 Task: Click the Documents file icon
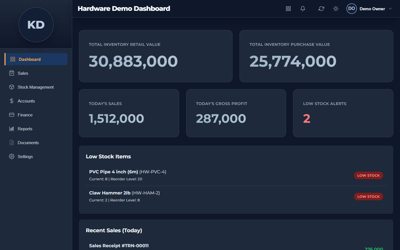pos(12,142)
